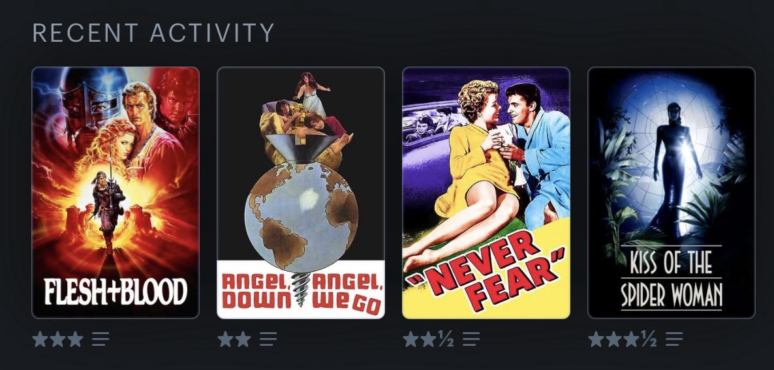Click half-star symbol under Kiss of the Spider Woman
The width and height of the screenshot is (774, 370).
point(648,339)
